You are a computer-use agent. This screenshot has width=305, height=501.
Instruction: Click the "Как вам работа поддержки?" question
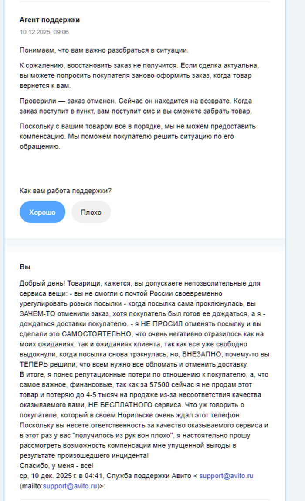tap(65, 191)
